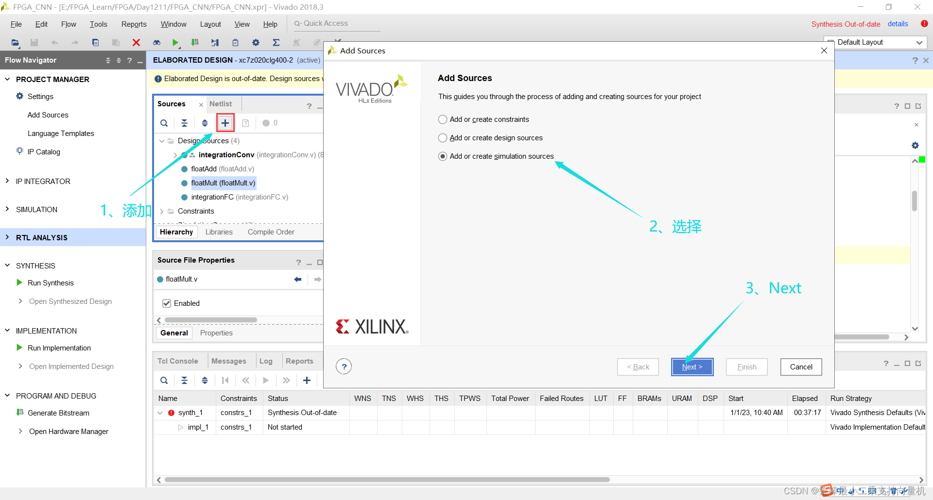Click the Project Manager Settings gear icon
Screen dimensions: 933x500
[x=19, y=96]
